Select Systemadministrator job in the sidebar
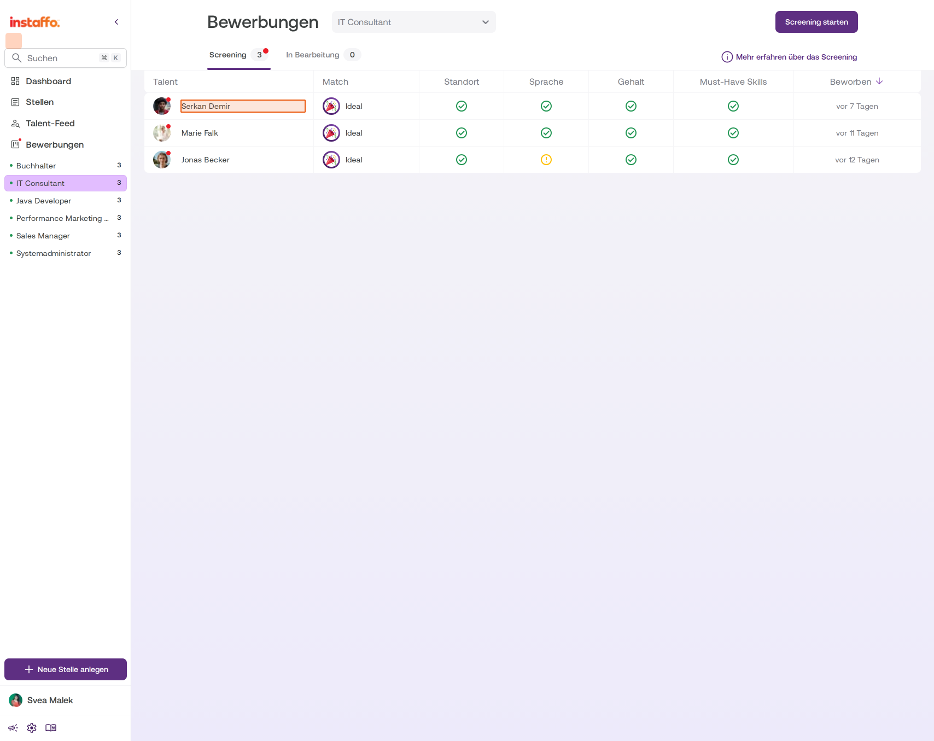 point(66,253)
